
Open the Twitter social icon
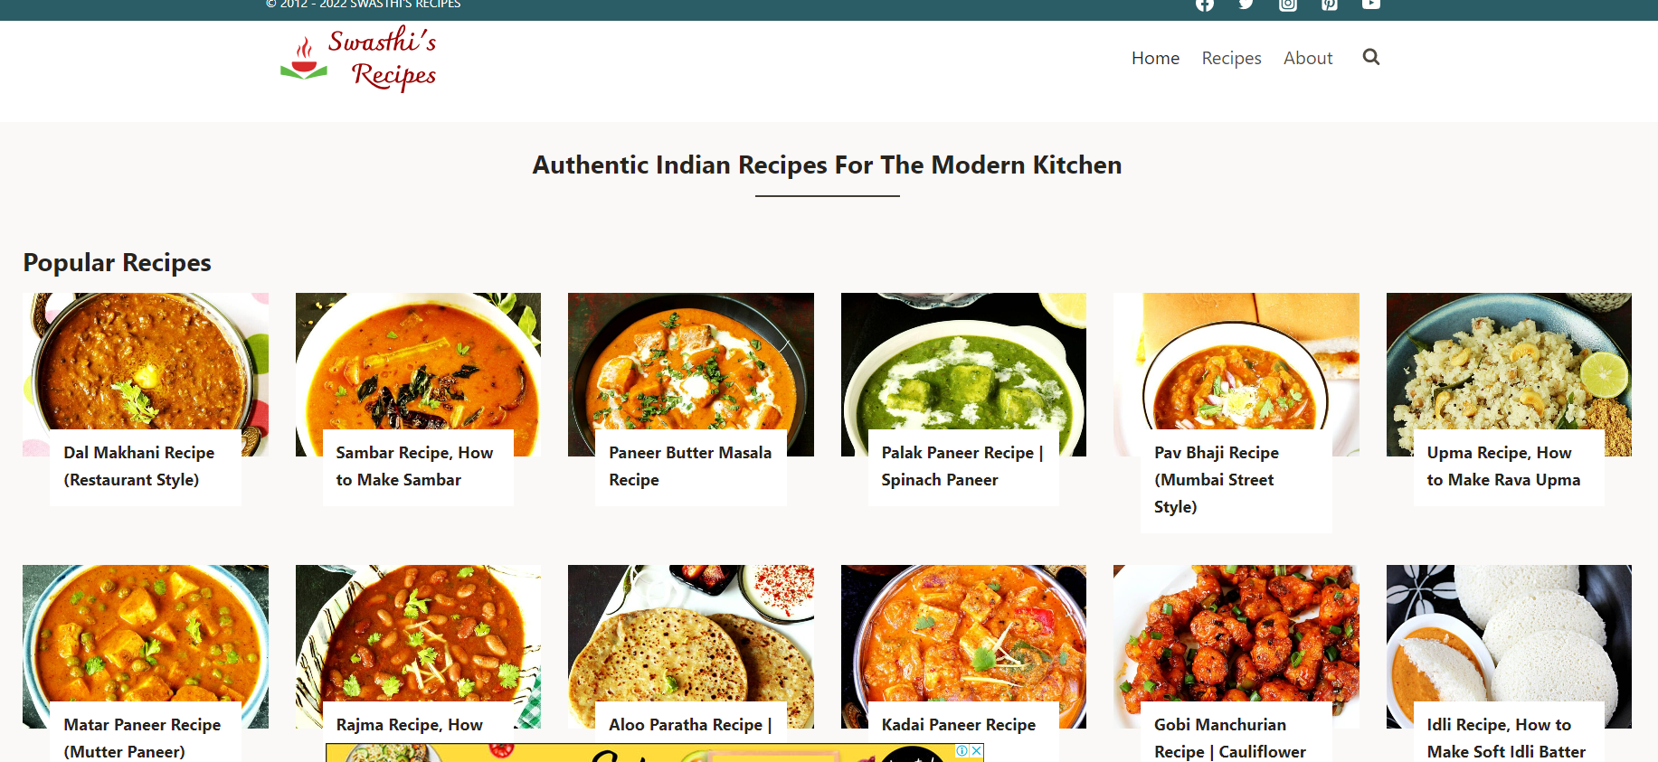pos(1246,5)
